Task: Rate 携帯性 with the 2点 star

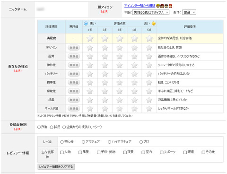Action: (105, 82)
